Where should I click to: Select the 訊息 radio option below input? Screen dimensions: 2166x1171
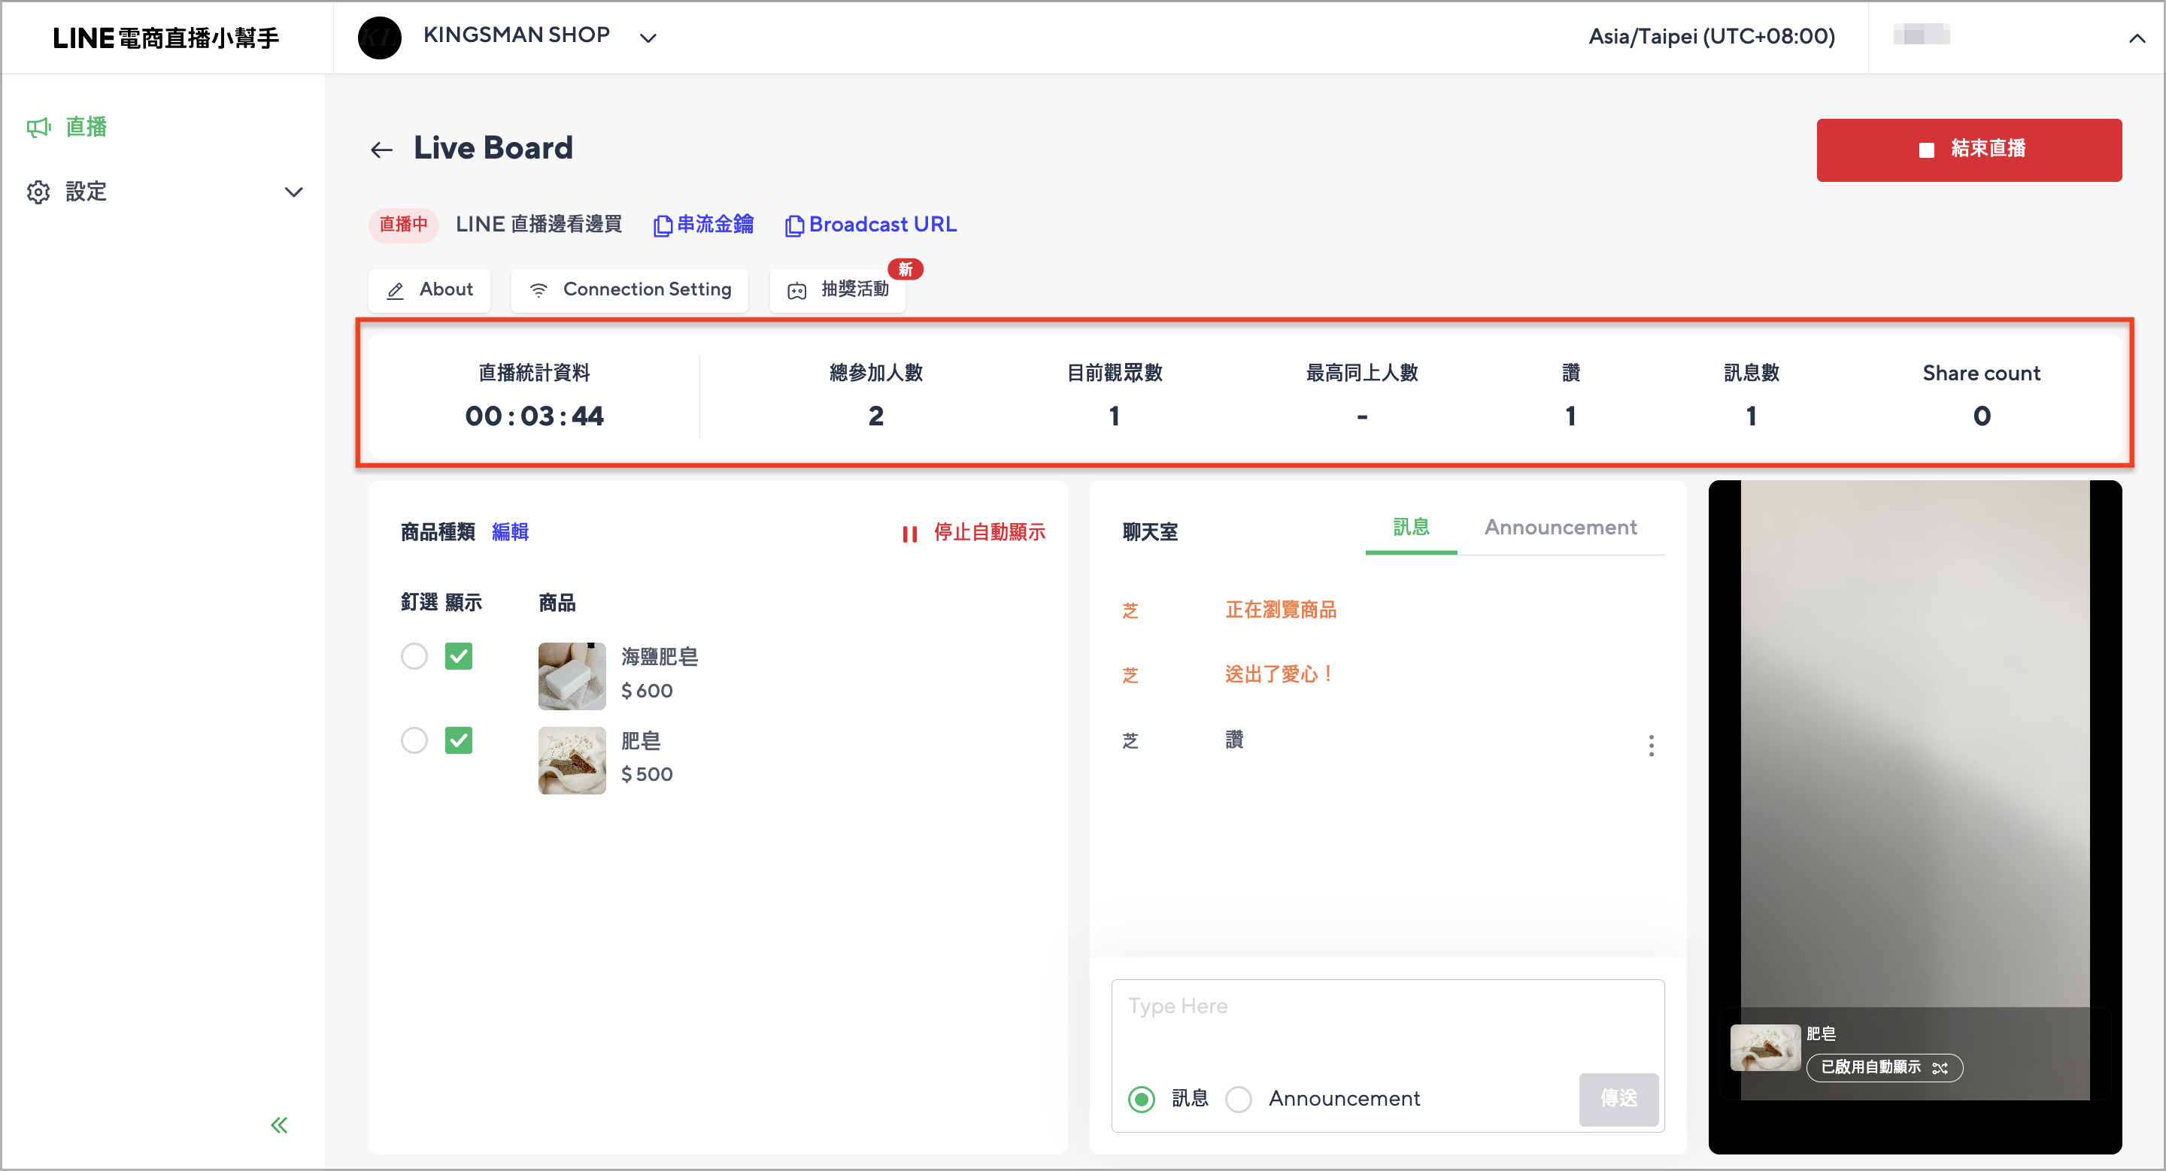pos(1141,1099)
